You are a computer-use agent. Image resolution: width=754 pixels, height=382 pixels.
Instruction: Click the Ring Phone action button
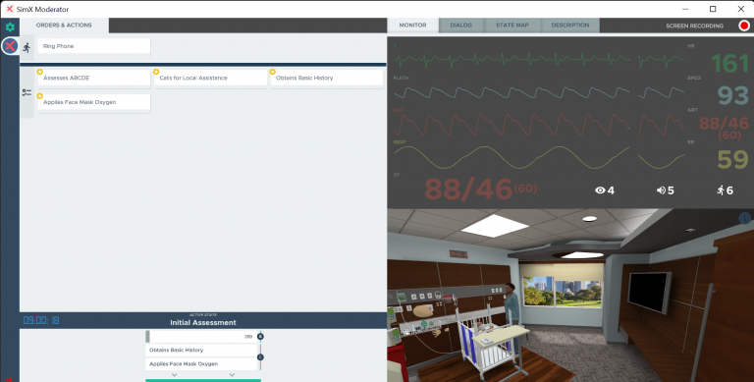click(94, 47)
